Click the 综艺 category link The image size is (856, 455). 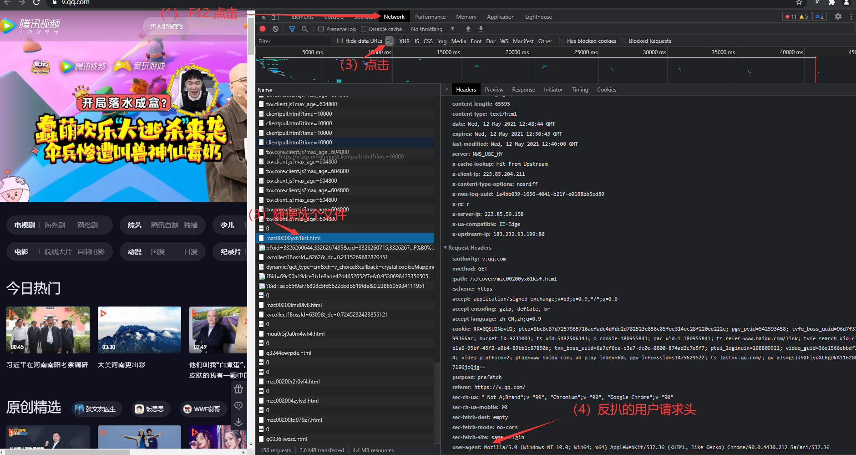pos(135,225)
